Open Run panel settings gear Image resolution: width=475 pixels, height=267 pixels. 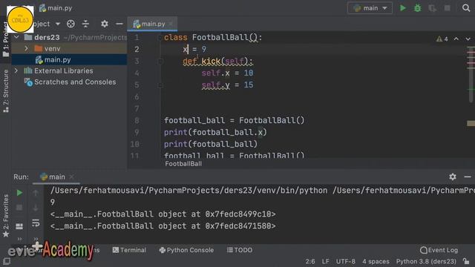click(x=453, y=177)
